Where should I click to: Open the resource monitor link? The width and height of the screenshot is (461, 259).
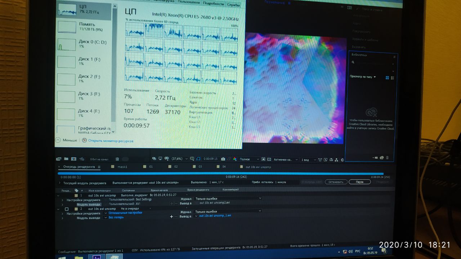(x=108, y=141)
